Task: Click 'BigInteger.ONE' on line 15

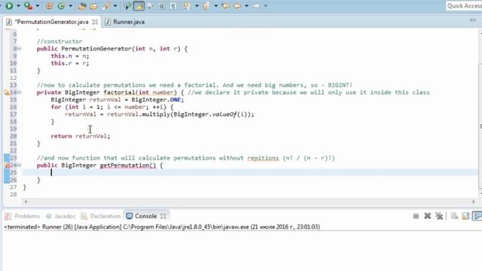Action: click(x=157, y=99)
